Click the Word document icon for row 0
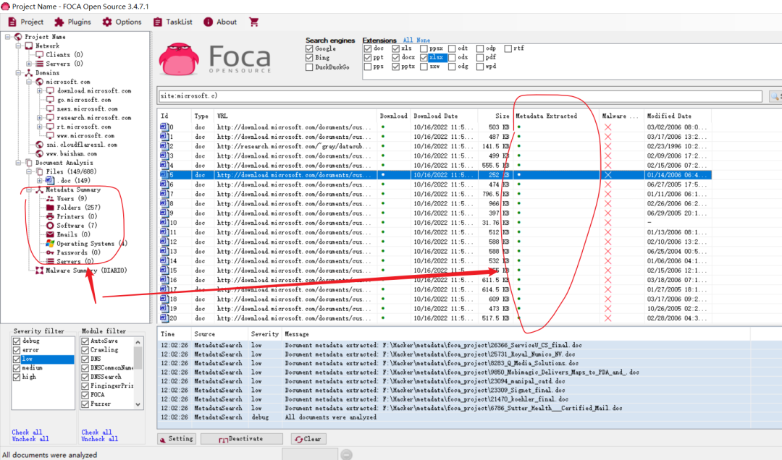The image size is (782, 460). click(x=164, y=127)
